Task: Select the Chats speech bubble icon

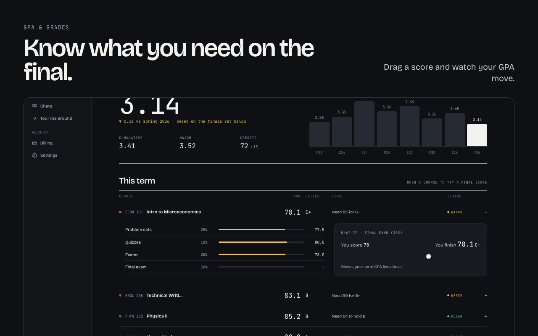Action: click(34, 106)
